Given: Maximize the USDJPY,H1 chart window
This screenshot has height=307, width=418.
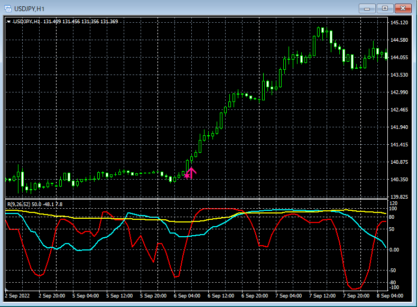Looking at the screenshot, I should pos(385,8).
